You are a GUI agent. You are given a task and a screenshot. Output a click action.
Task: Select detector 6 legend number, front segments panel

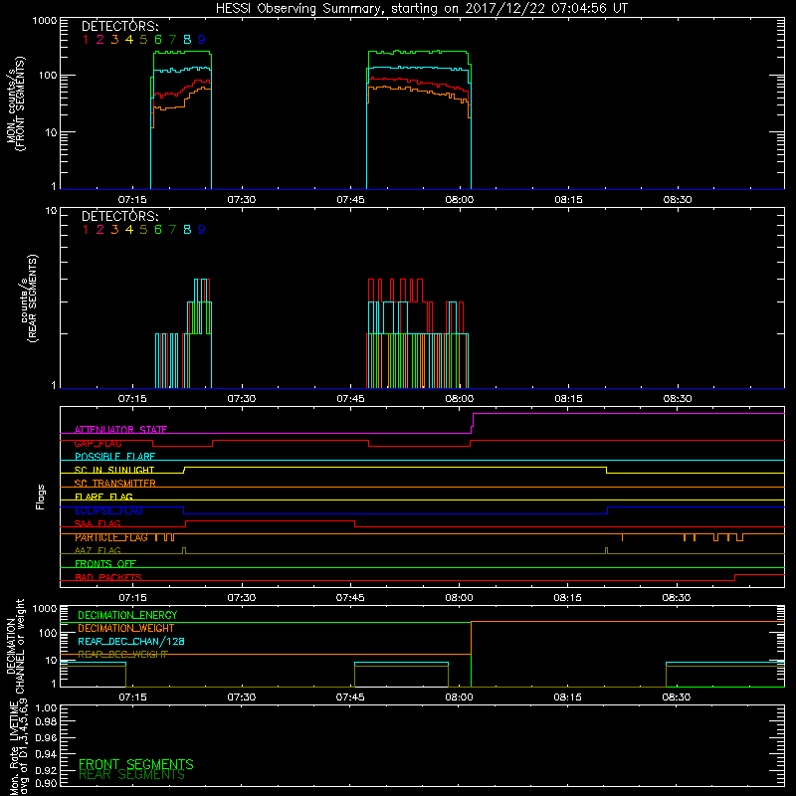158,40
